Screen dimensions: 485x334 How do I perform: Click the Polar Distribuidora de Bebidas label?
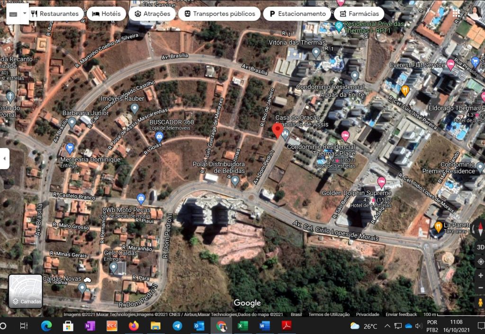coord(219,167)
